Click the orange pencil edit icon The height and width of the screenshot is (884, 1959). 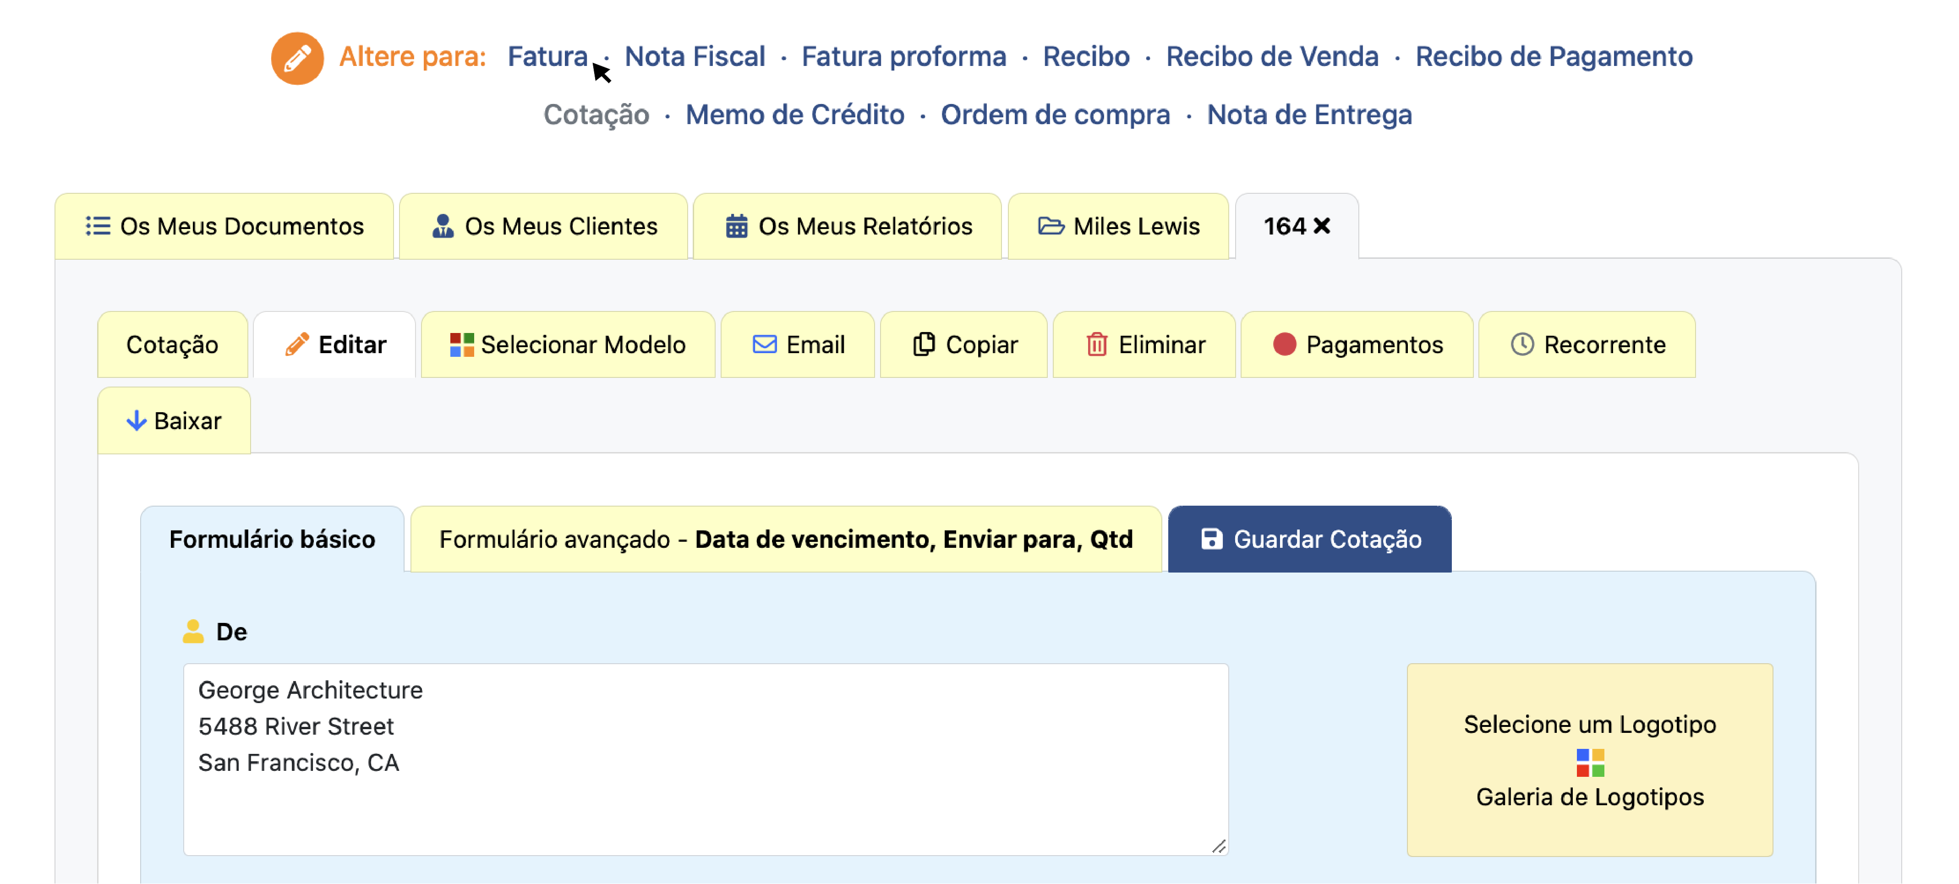297,58
